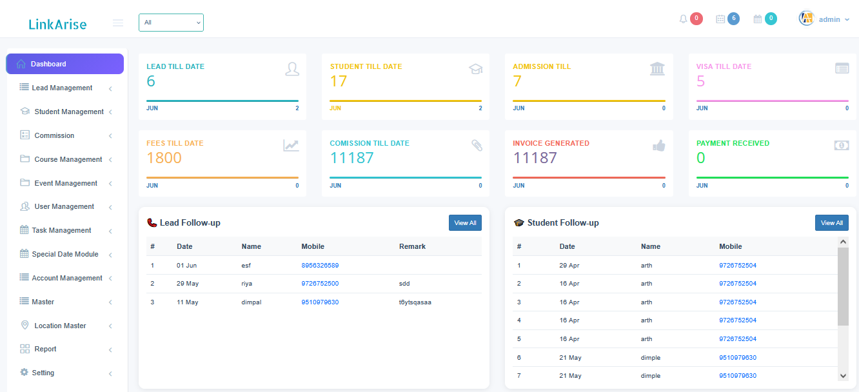Expand Lead Management chevron
Screen dimensions: 859x392
point(110,88)
